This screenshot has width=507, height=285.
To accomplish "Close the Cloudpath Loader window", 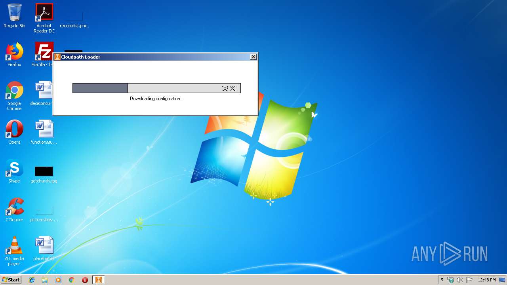I will tap(253, 57).
